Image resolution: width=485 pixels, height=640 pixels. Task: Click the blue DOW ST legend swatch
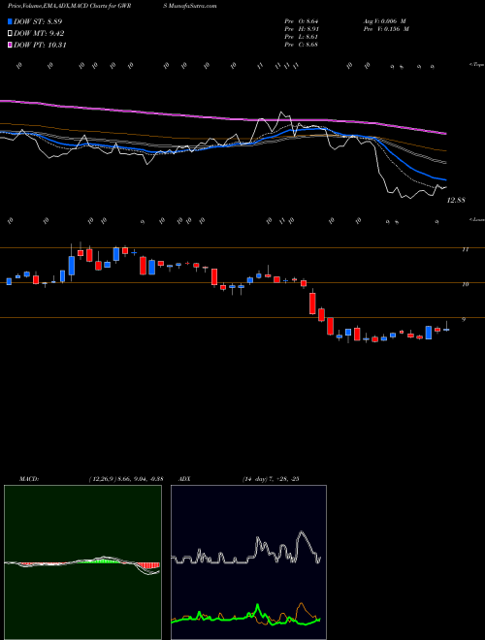click(x=11, y=21)
